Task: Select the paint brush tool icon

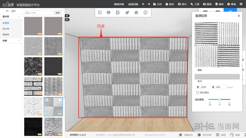Action: [x=127, y=13]
